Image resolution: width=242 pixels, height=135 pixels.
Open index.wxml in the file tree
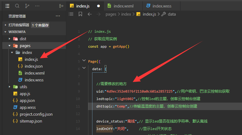[x=35, y=73]
